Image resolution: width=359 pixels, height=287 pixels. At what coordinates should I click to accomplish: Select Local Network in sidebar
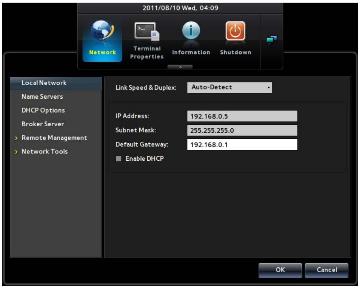pos(55,83)
